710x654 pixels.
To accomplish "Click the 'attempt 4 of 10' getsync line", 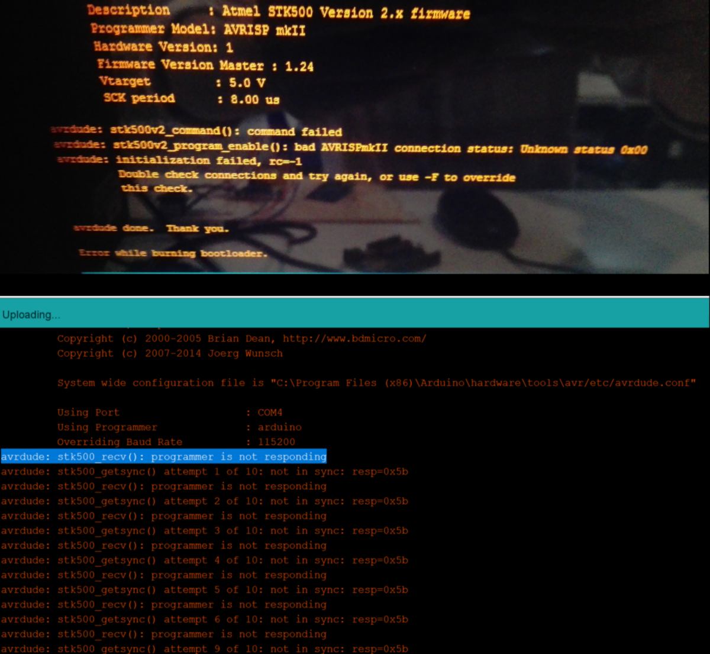I will tap(205, 560).
